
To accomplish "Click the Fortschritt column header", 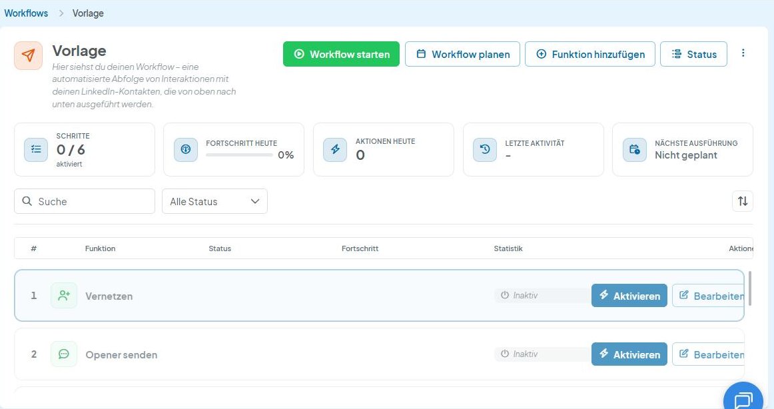I will pyautogui.click(x=360, y=248).
